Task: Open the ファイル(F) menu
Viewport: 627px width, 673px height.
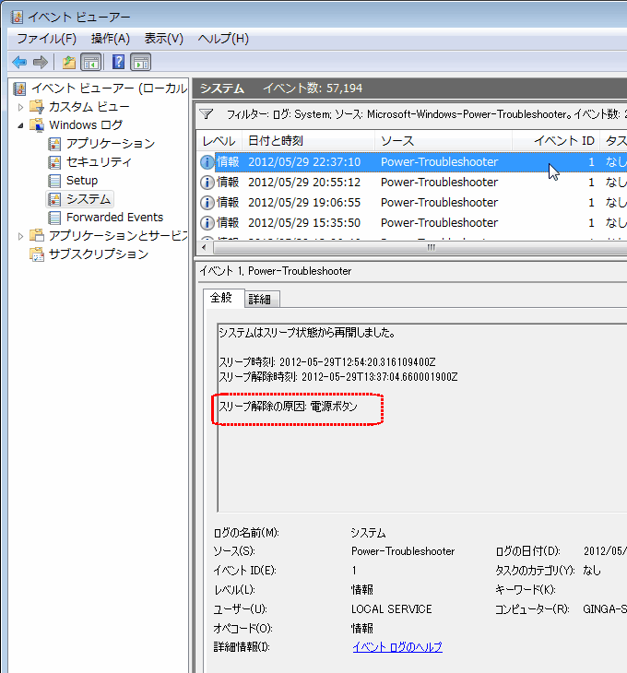Action: (x=46, y=38)
